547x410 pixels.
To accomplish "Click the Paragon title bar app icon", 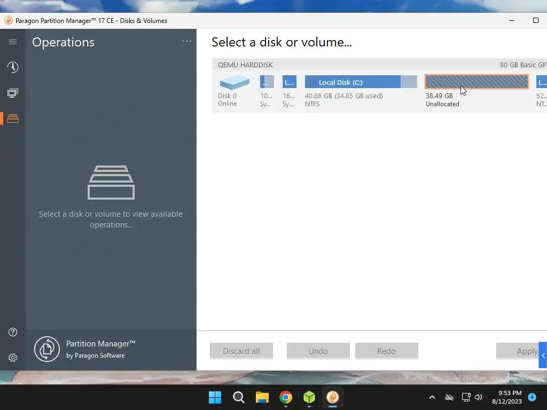I will (x=9, y=21).
